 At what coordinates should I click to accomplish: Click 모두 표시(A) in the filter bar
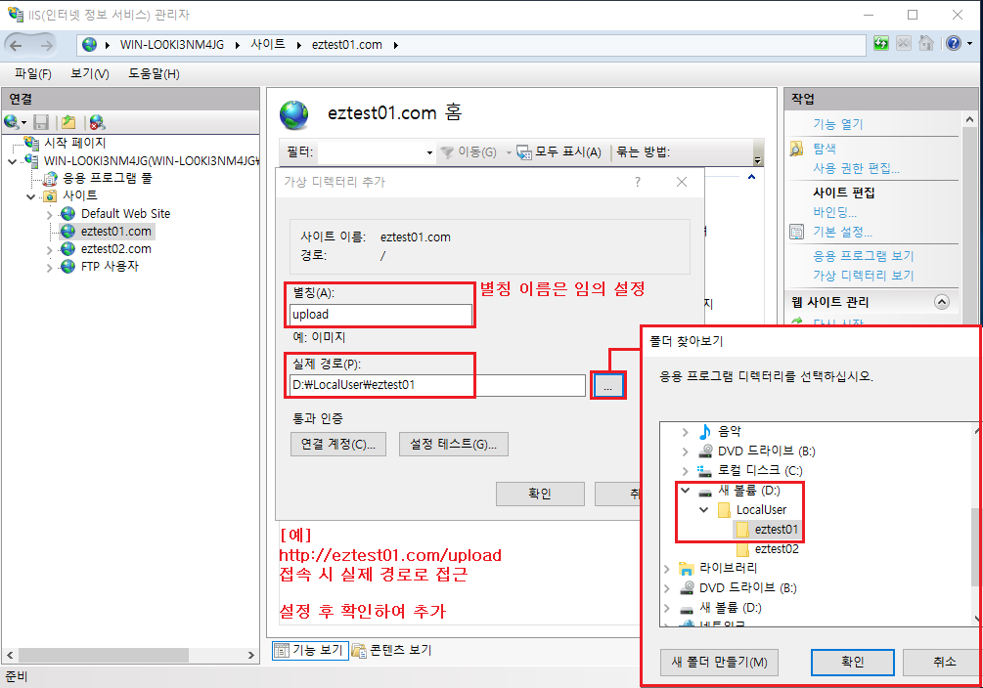click(x=559, y=152)
